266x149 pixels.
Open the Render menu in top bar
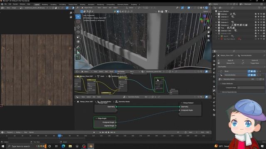click(15, 4)
